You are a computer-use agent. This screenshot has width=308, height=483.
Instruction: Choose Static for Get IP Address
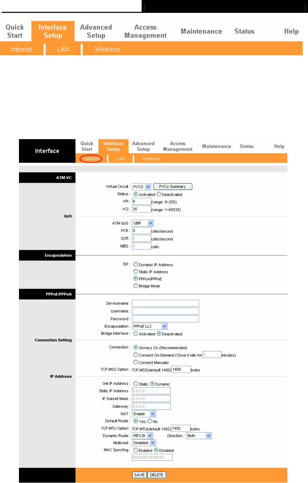tap(136, 384)
